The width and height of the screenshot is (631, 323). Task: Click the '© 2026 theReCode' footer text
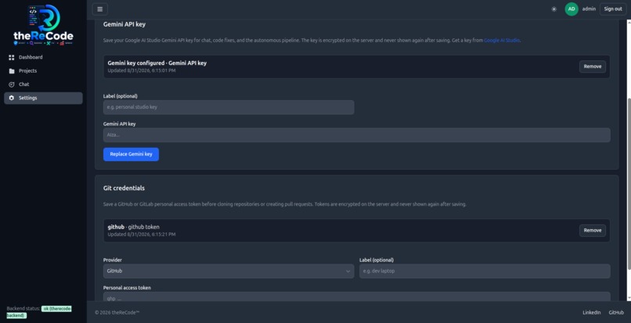(117, 313)
